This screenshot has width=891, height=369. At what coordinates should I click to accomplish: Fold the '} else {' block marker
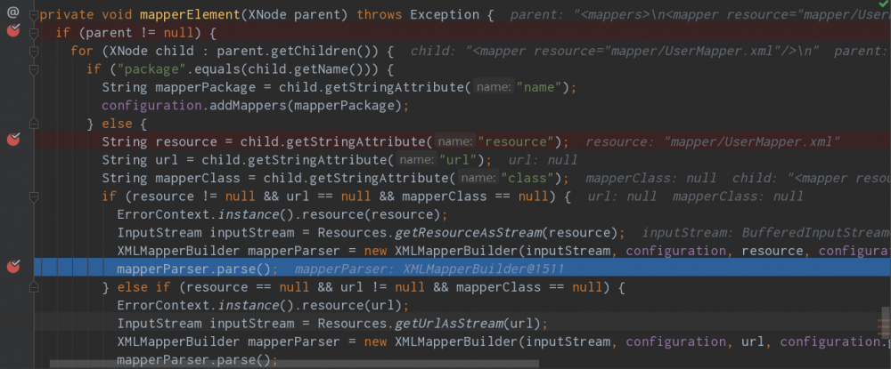pos(34,124)
